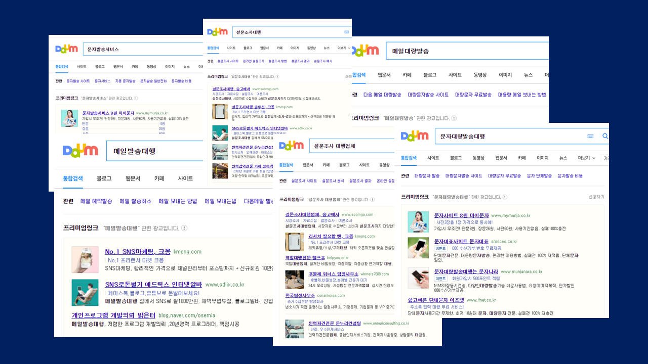Viewport: 648px width, 364px height.
Task: Click Daum logo beside 메일발송대행 search
Action: (80, 151)
